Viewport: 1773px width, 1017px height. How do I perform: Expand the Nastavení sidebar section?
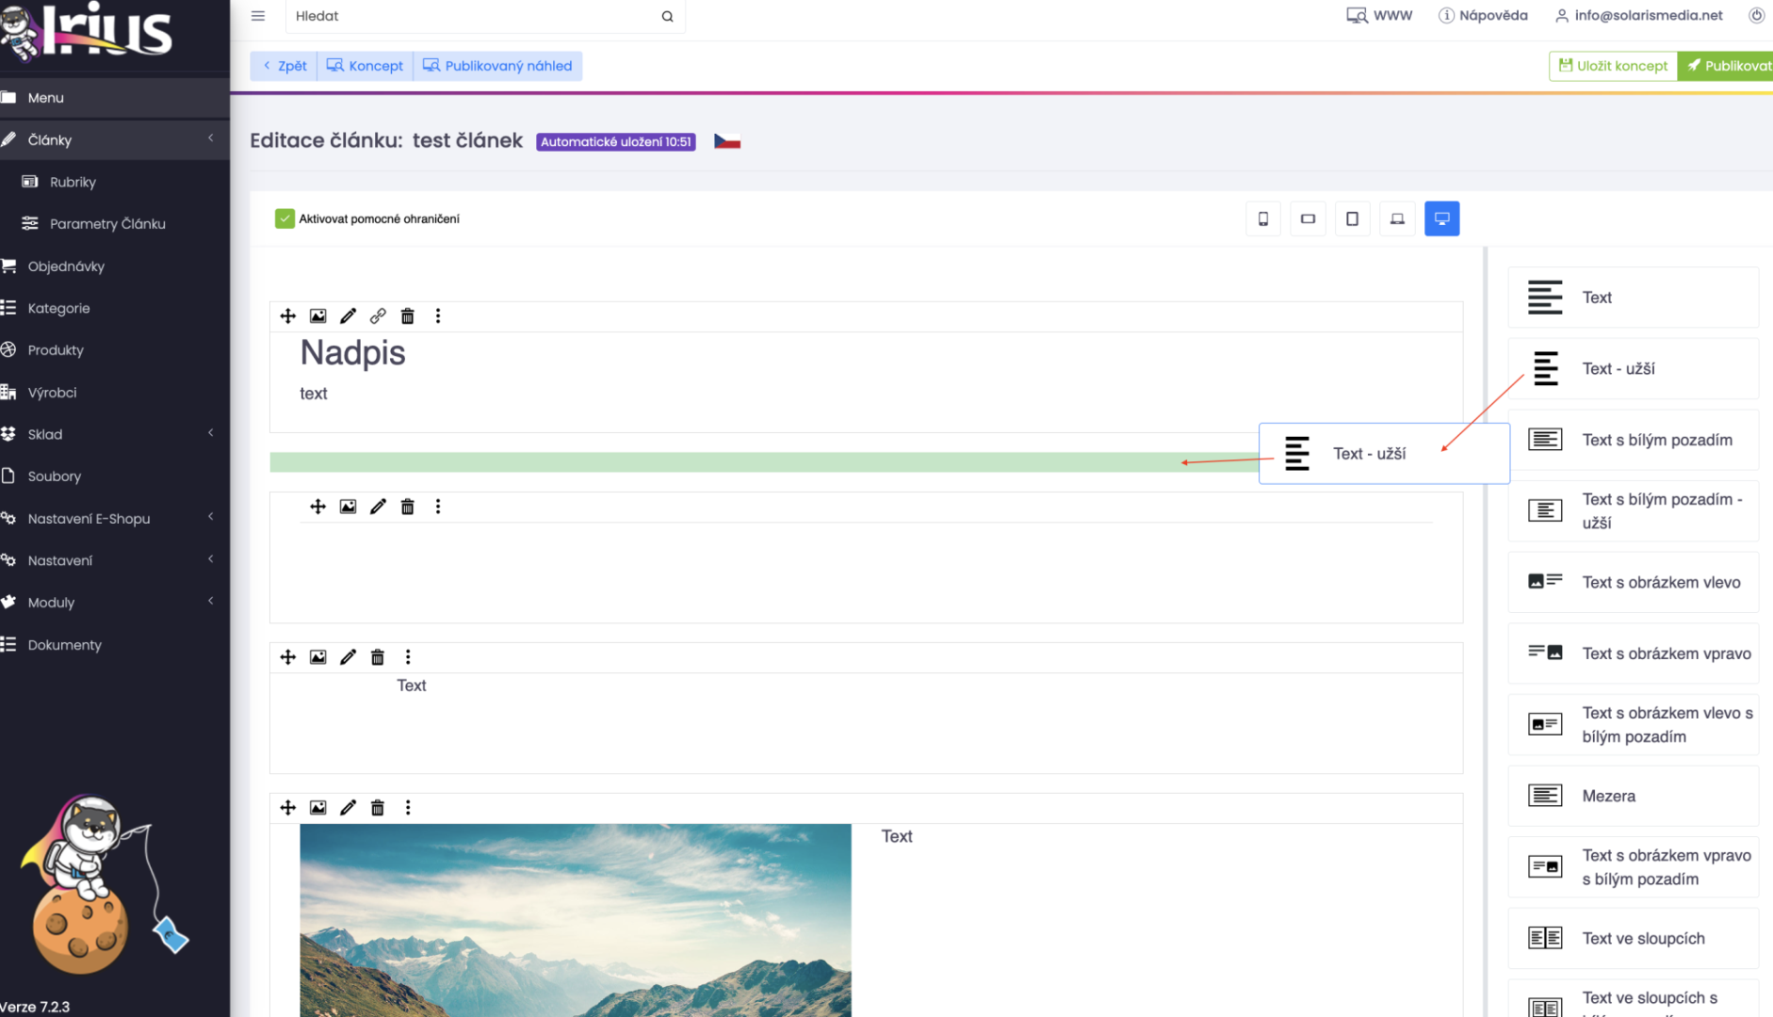pos(115,560)
